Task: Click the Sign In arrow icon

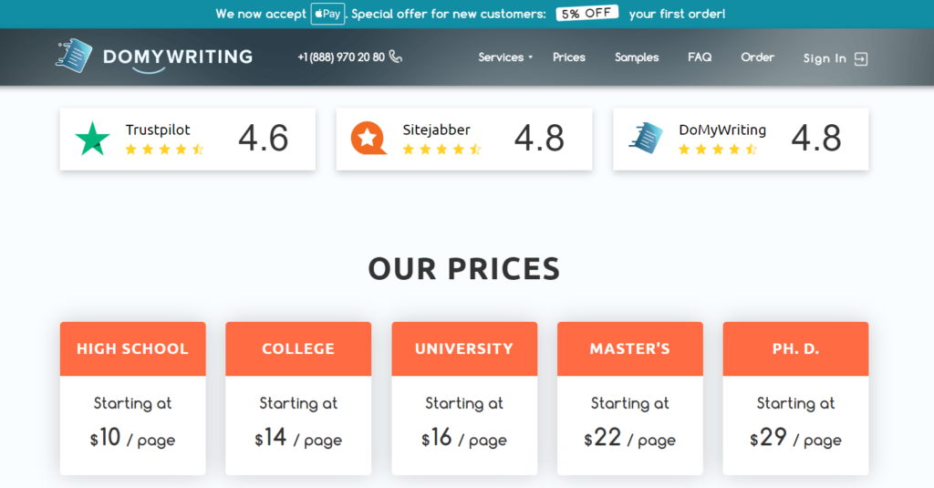Action: (x=861, y=58)
